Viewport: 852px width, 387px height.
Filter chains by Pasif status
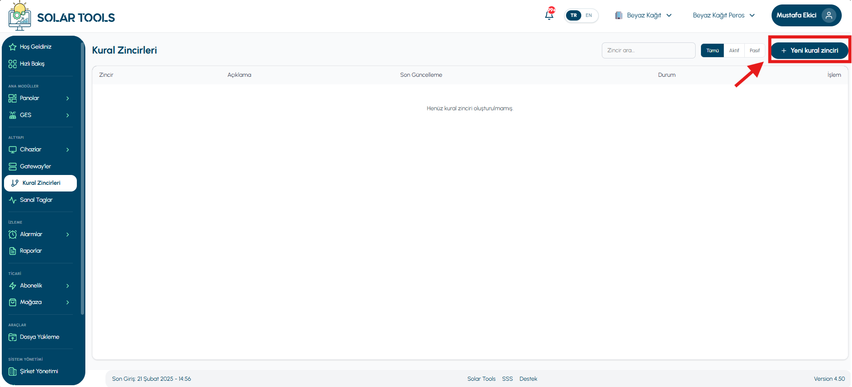755,50
